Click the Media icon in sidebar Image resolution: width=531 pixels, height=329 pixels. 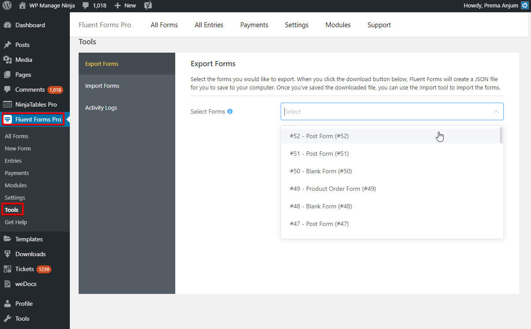tap(7, 60)
